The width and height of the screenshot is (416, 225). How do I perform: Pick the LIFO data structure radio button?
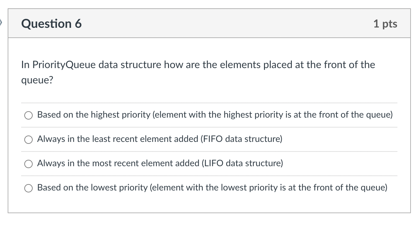click(x=29, y=164)
